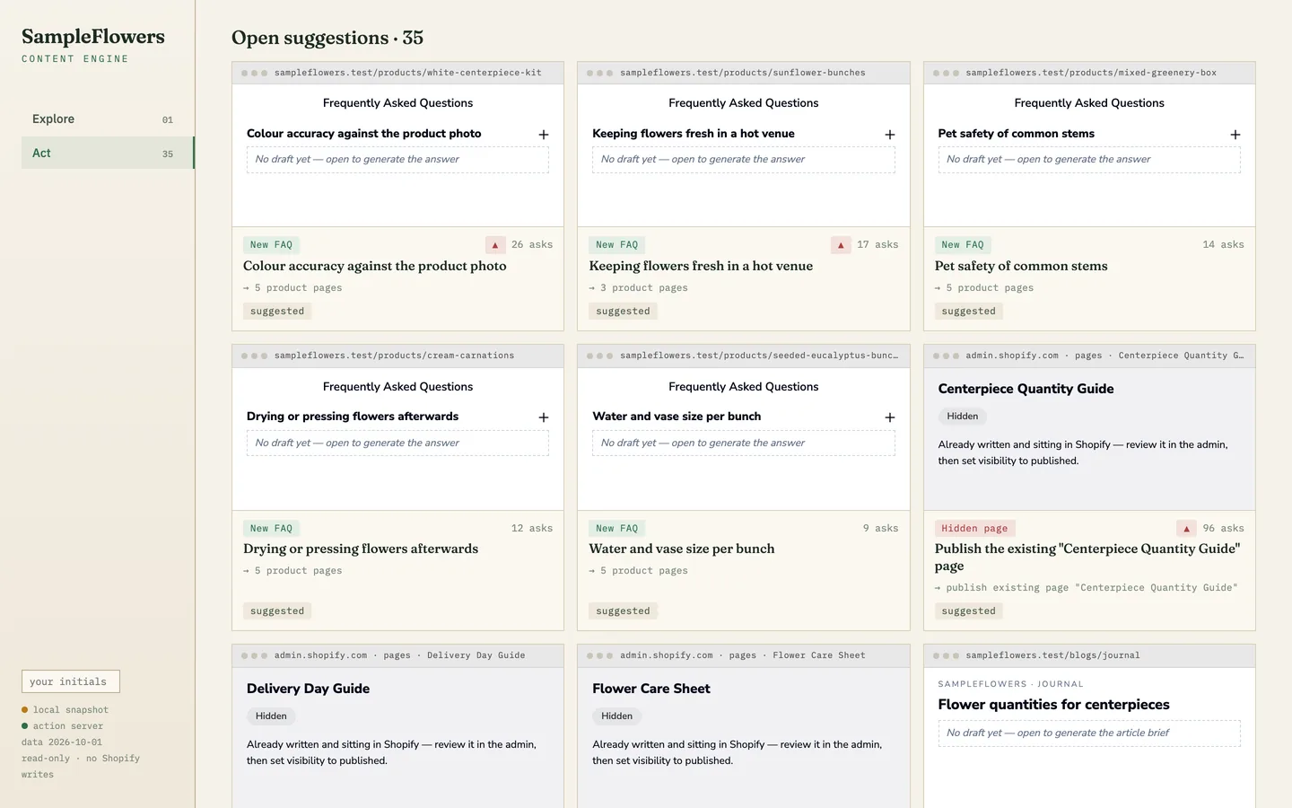Viewport: 1292px width, 808px height.
Task: Click the SampleFlowers logo
Action: pyautogui.click(x=93, y=37)
